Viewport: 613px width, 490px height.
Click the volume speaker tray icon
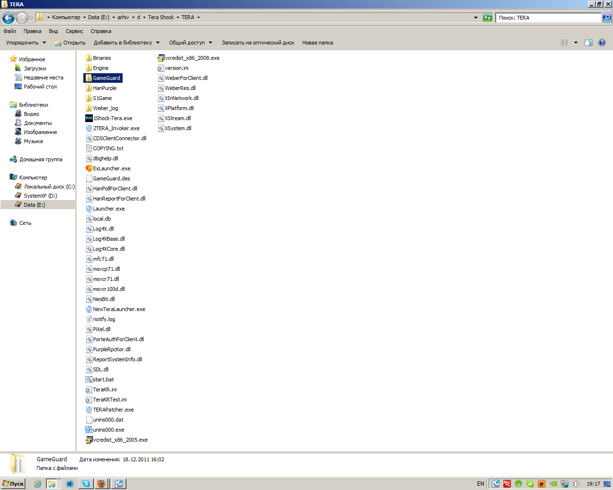coord(576,484)
